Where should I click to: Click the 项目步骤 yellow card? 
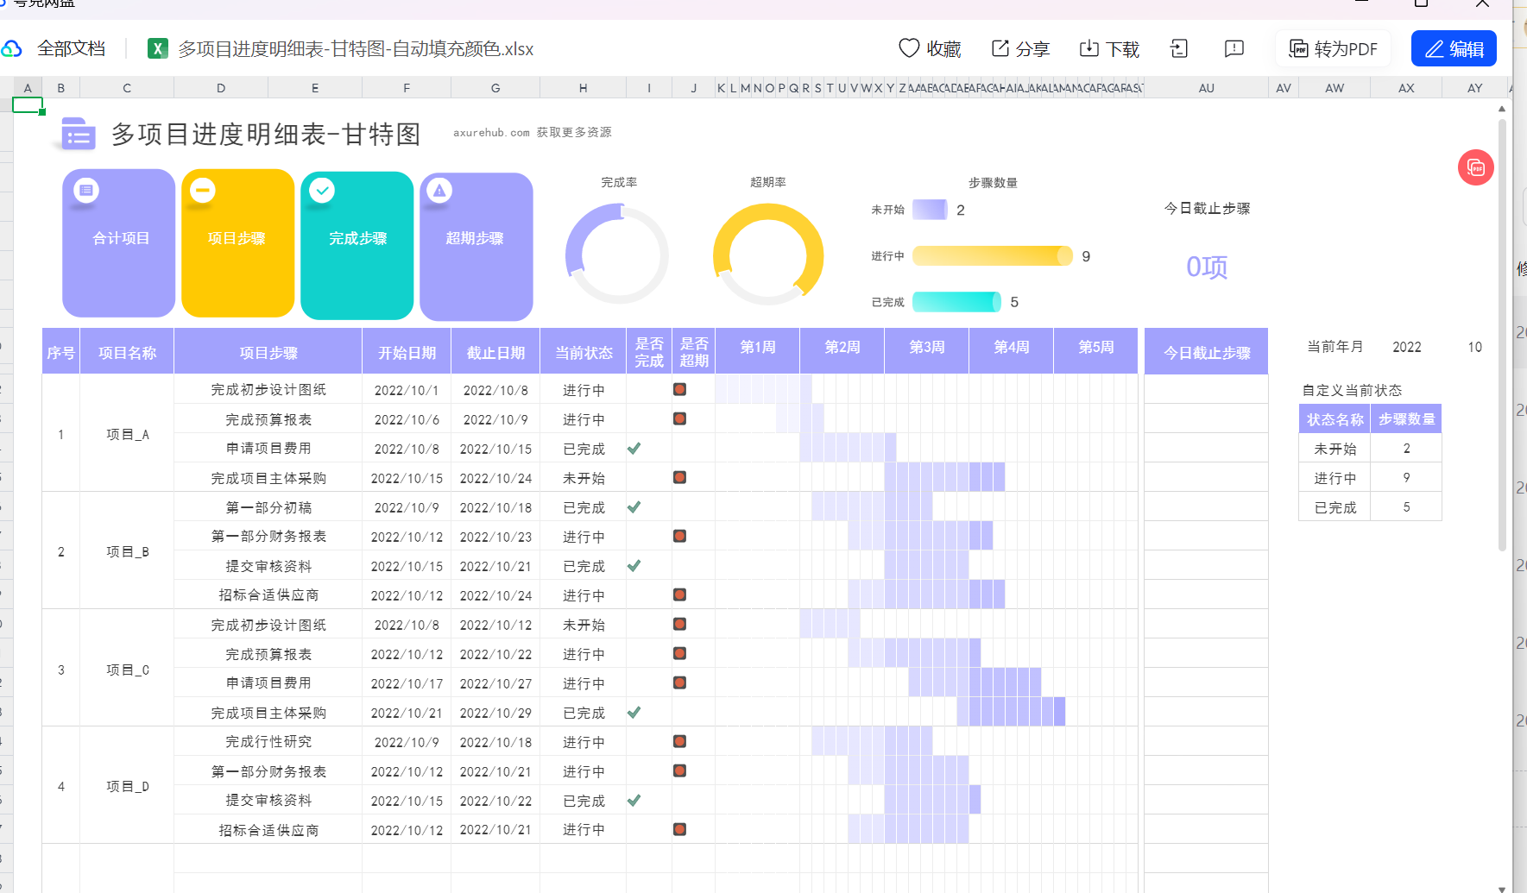237,243
